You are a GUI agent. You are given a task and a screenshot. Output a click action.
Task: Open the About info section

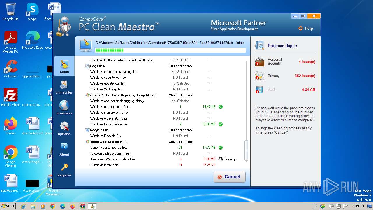(64, 149)
